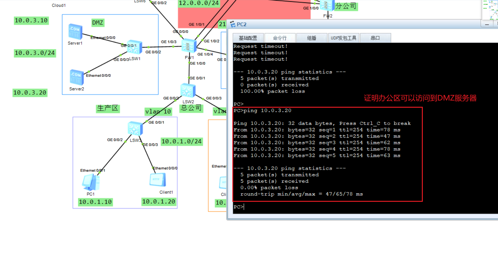
Task: Click the red annotation text about DMZ access
Action: coord(420,98)
